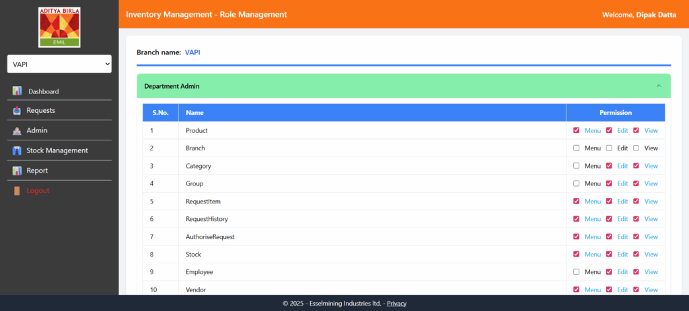Click the Report chart icon

(x=17, y=171)
